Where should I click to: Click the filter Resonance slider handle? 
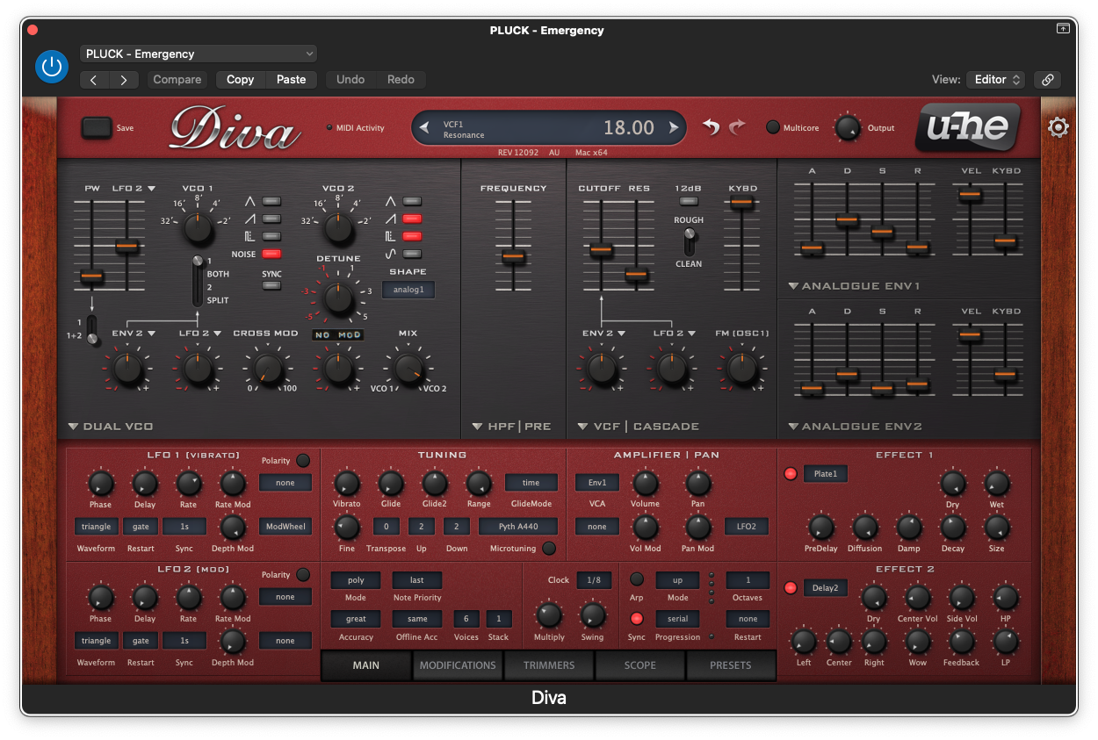pyautogui.click(x=636, y=275)
